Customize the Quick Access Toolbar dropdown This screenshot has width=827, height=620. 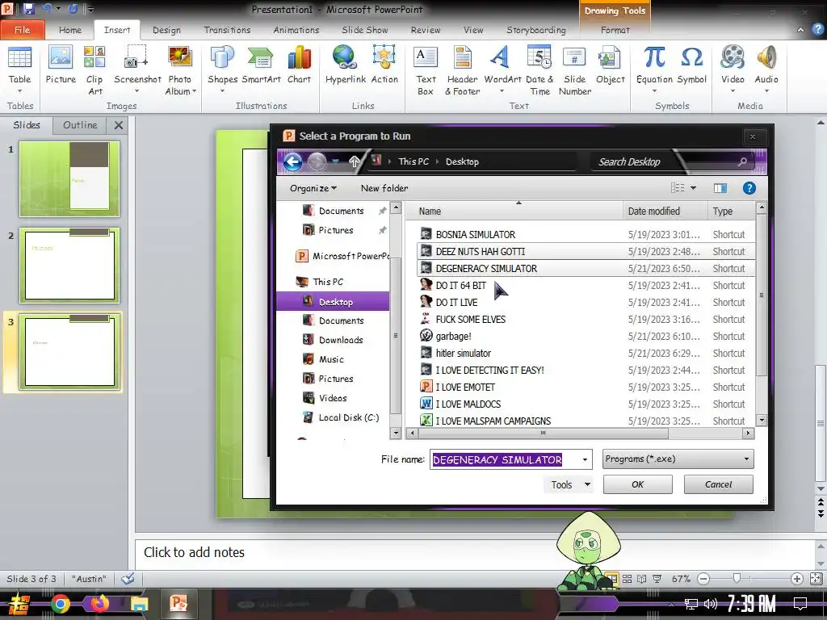[90, 9]
